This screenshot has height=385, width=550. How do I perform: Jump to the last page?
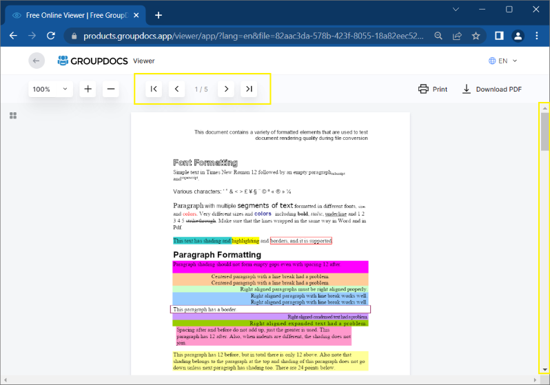point(249,89)
